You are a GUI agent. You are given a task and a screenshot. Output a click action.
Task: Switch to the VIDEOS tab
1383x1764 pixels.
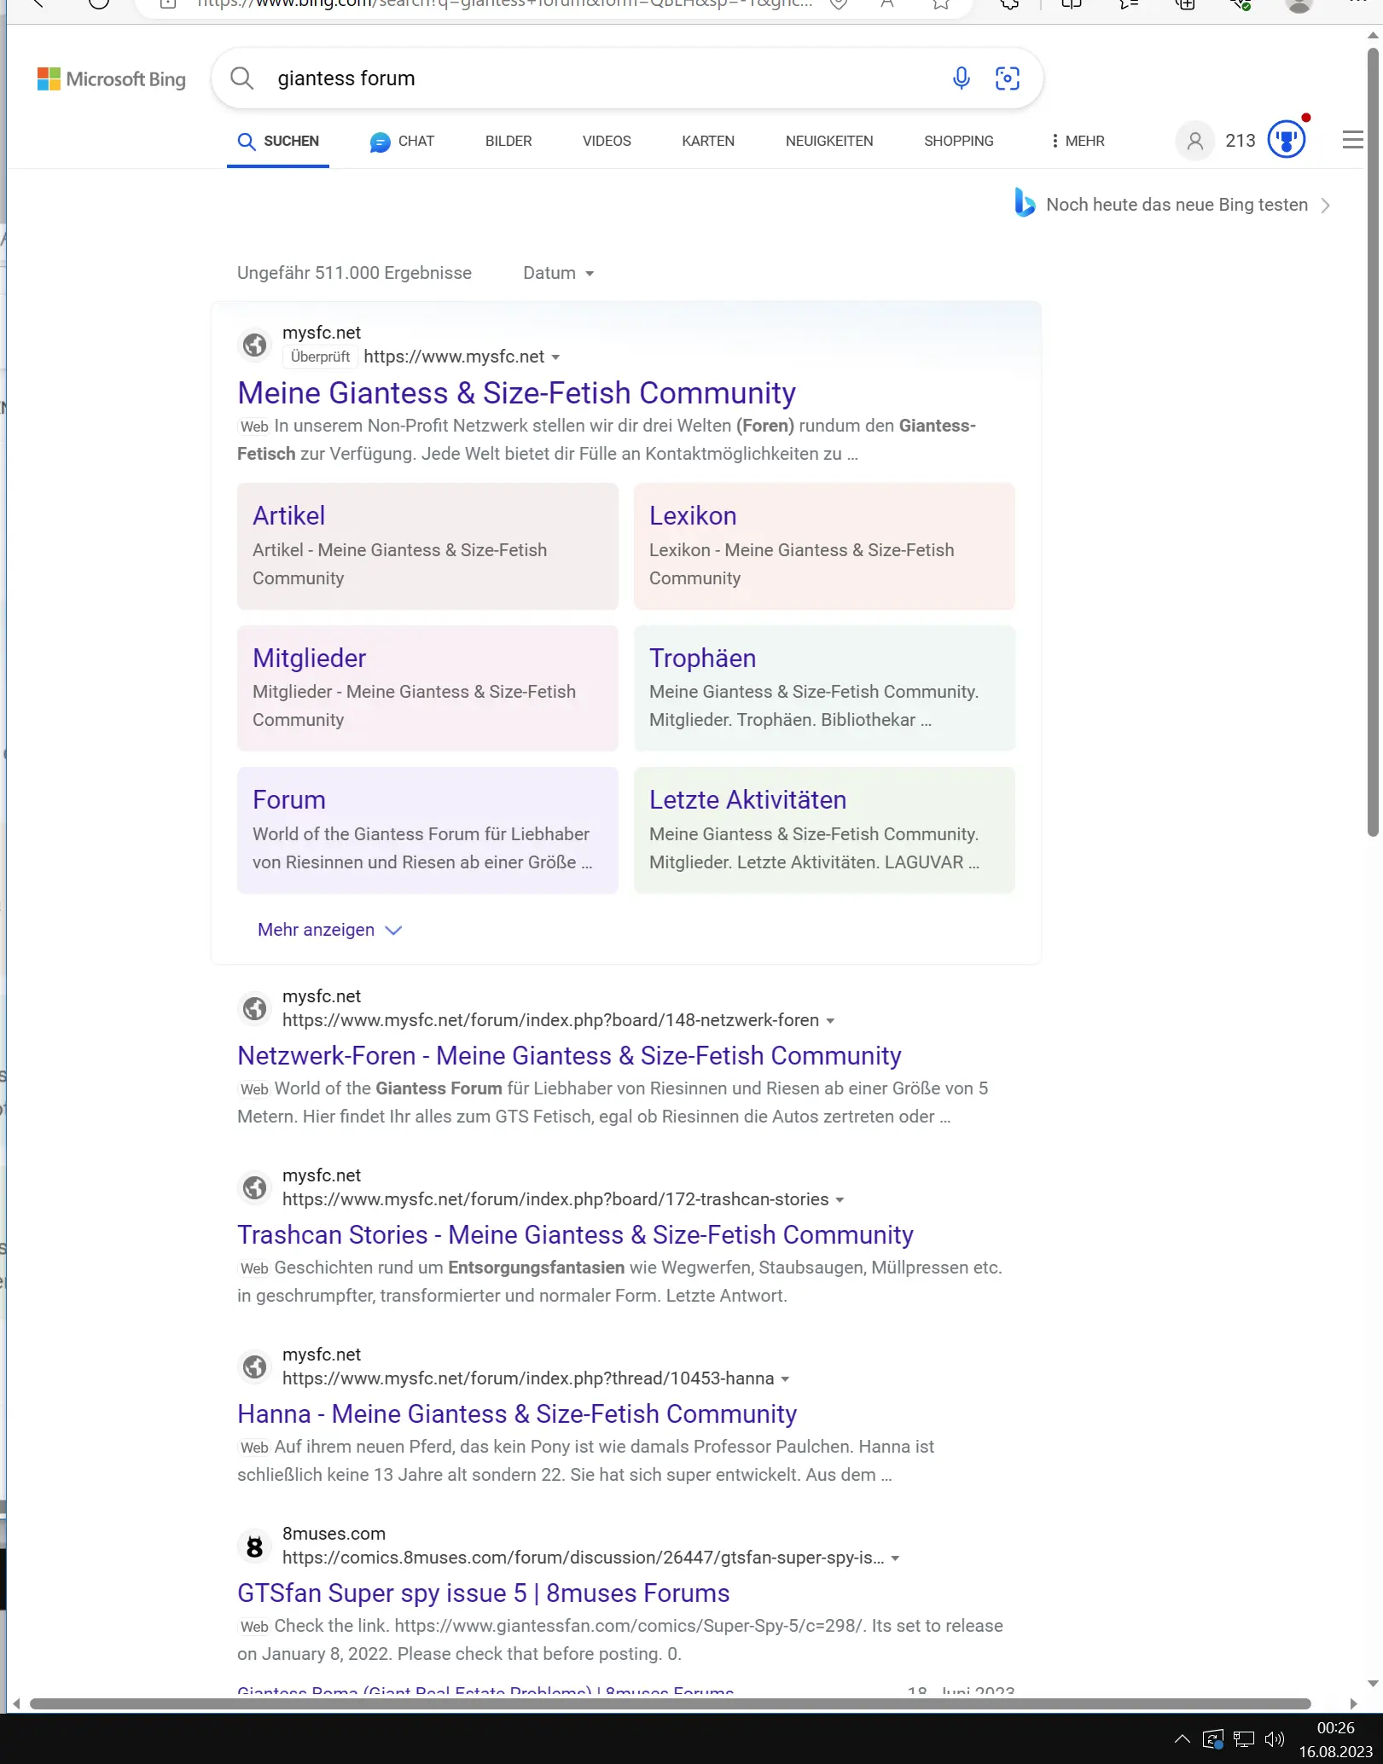pyautogui.click(x=607, y=142)
